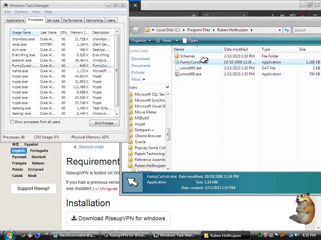Click Explorer Search input field
Screen dimensions: 321x240
tap(307, 30)
